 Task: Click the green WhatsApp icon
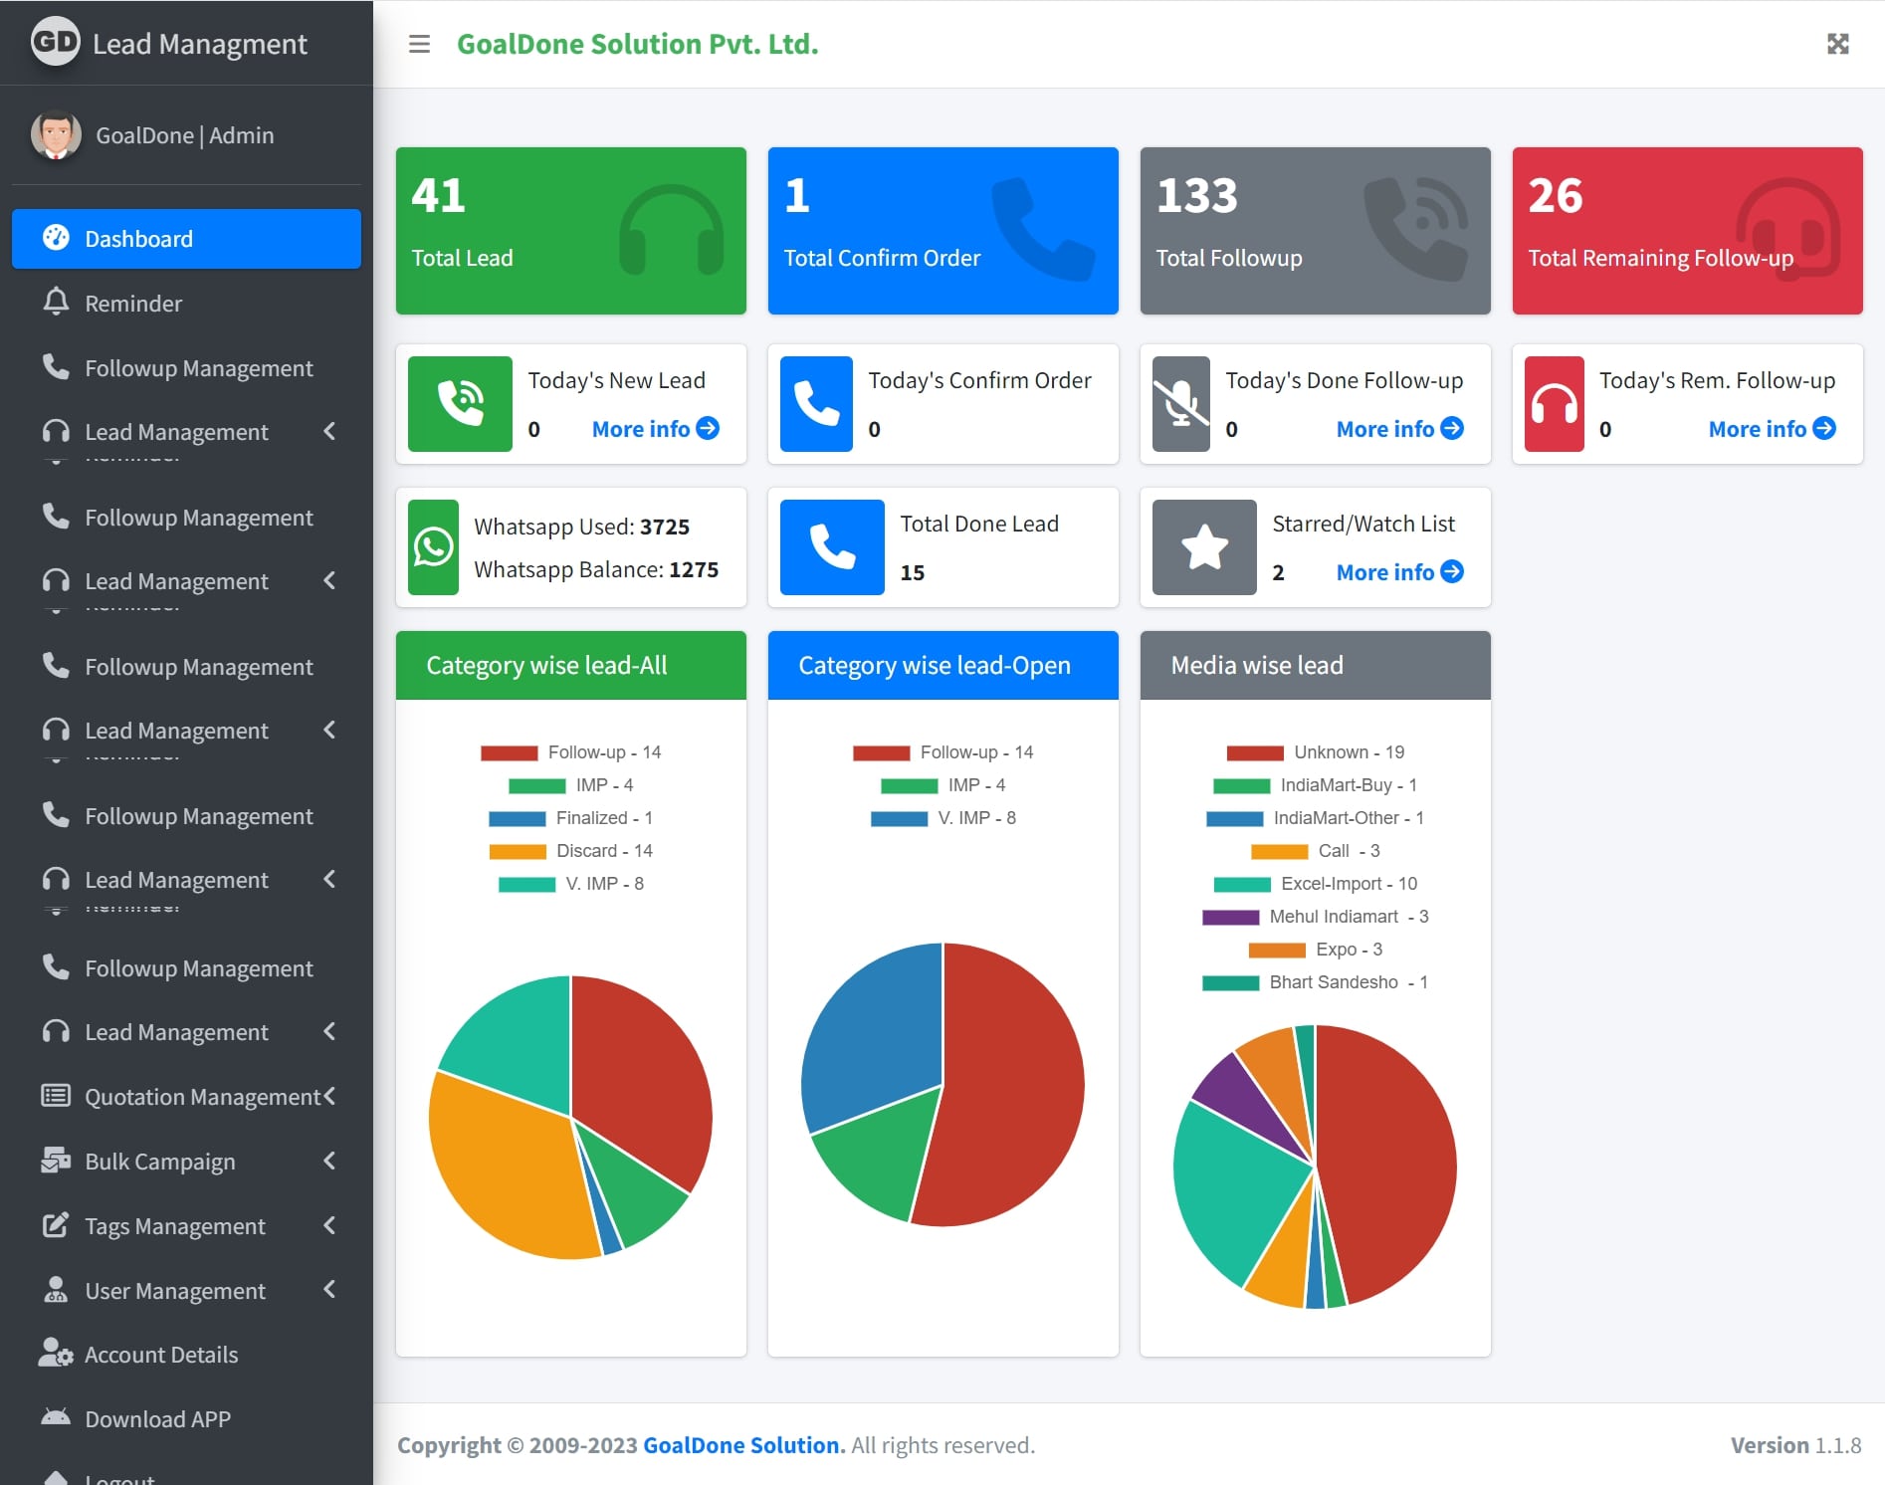pyautogui.click(x=433, y=547)
